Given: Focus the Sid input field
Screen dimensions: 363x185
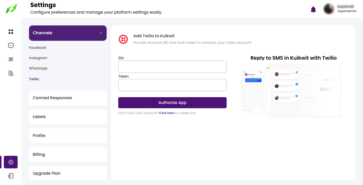Looking at the screenshot, I should 172,67.
